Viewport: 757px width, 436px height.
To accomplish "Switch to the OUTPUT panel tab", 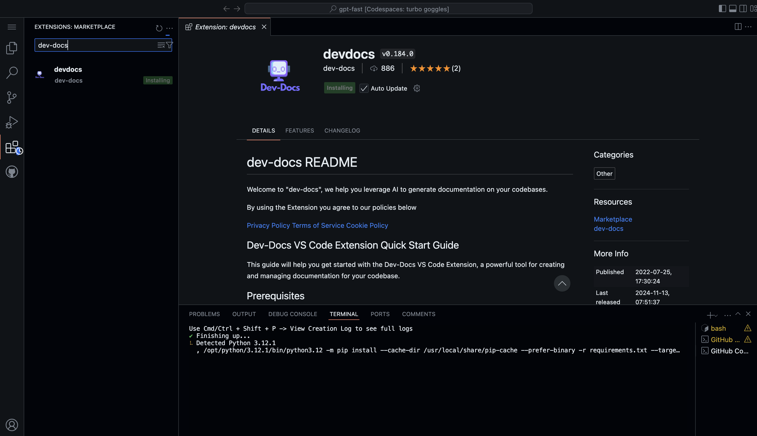I will 244,314.
